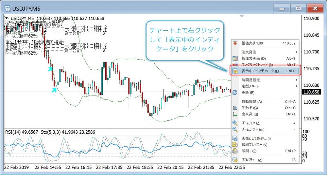Click the 印刷 printer icon

(234, 151)
